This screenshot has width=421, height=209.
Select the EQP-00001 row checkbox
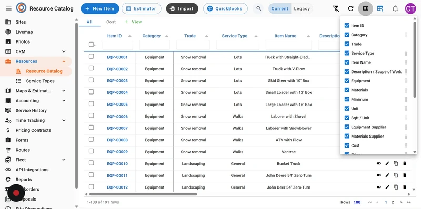tap(91, 56)
